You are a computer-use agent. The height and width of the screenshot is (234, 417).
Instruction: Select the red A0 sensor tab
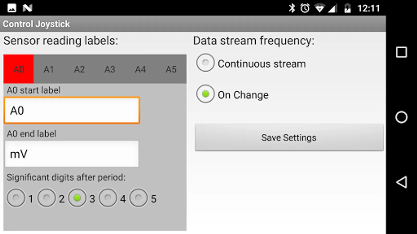(19, 69)
